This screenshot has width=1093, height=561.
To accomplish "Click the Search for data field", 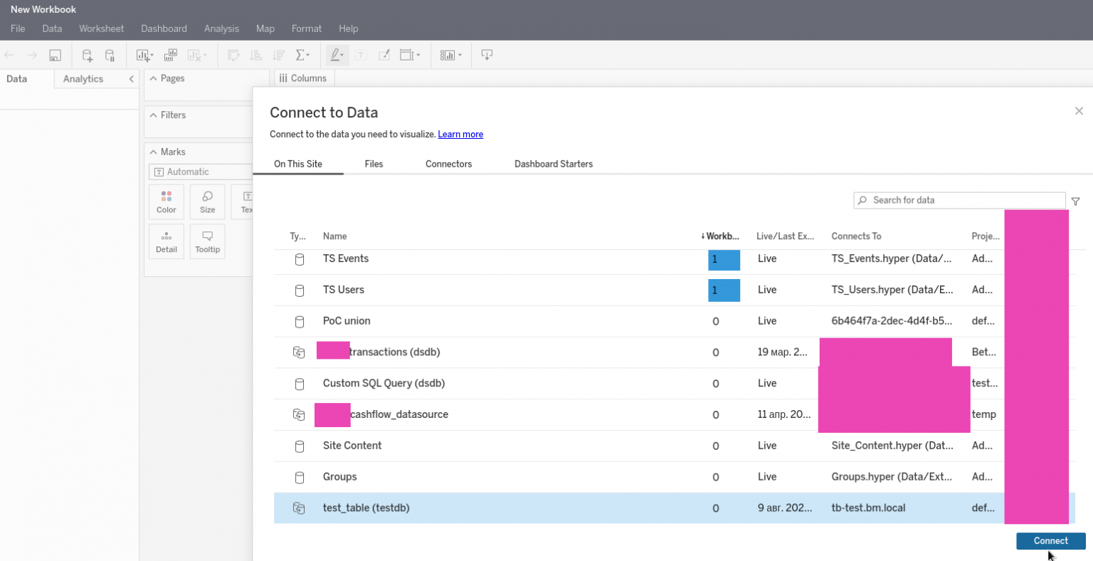I will click(959, 200).
